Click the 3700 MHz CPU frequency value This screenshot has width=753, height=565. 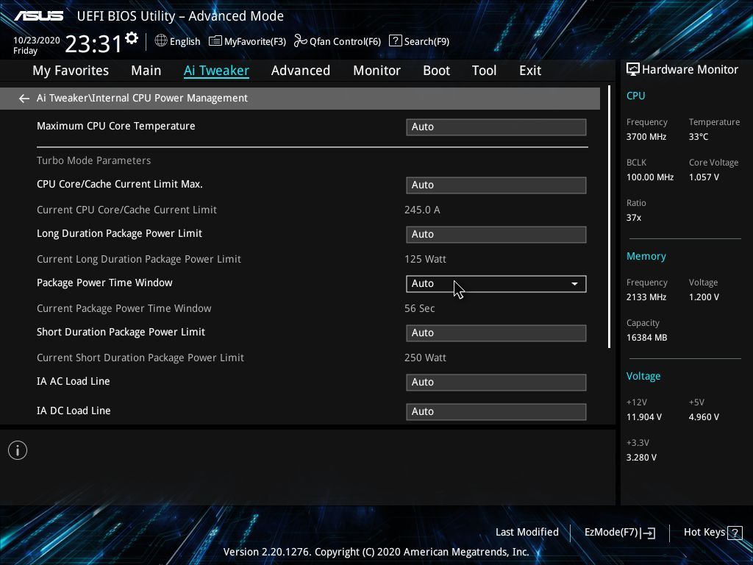(646, 137)
